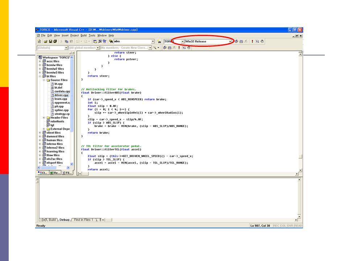Screen dimensions: 348x261
Task: Click the Save floppy disk icon
Action: pos(50,41)
